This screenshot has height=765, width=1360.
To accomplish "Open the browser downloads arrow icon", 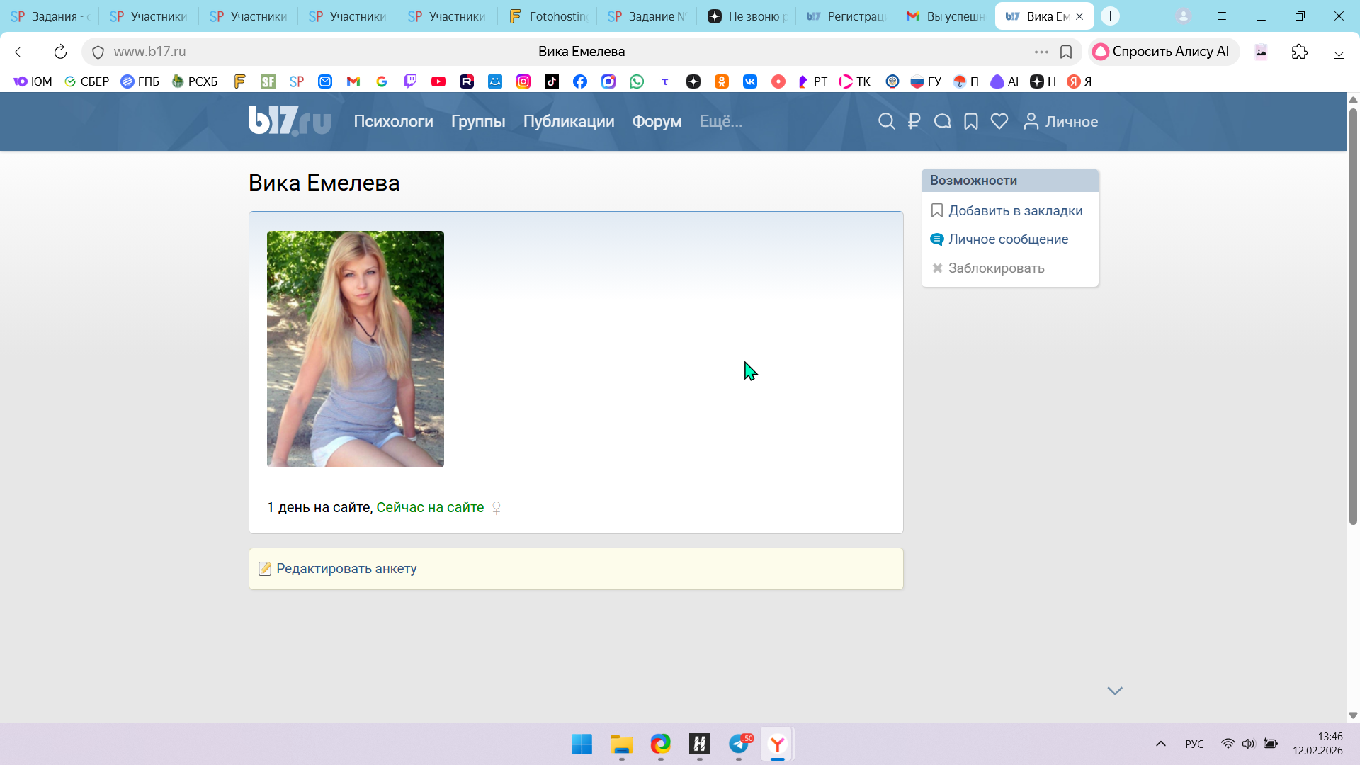I will tap(1339, 52).
